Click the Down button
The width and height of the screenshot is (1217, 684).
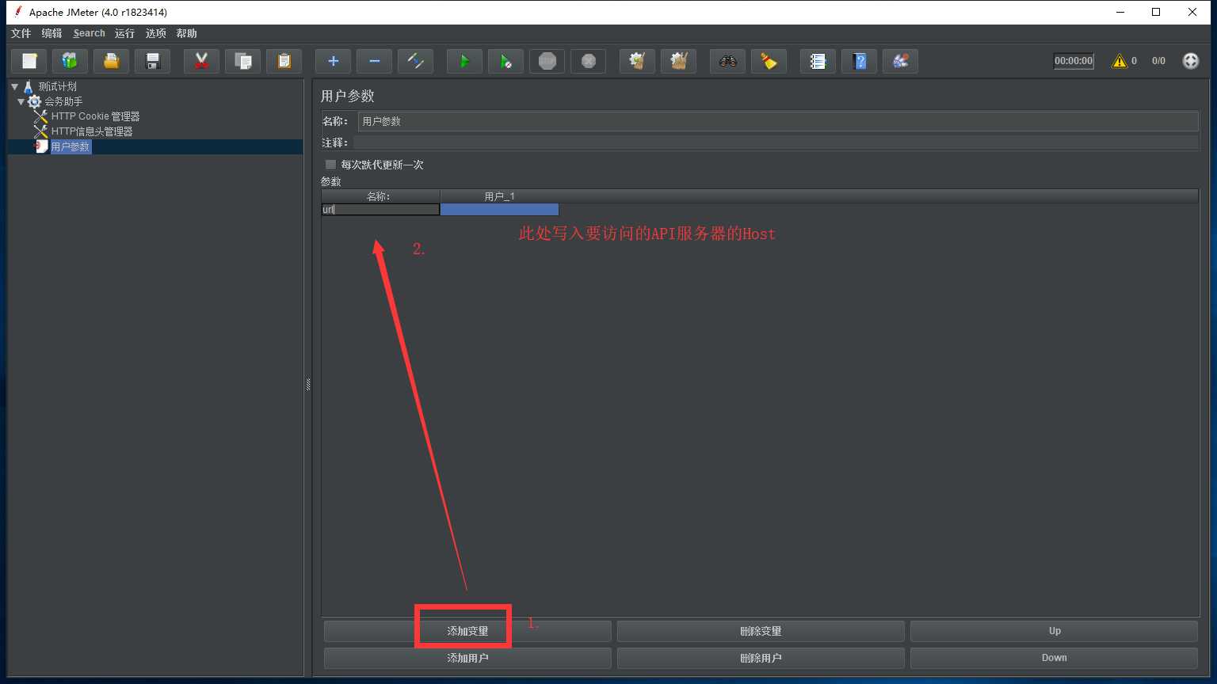tap(1054, 658)
